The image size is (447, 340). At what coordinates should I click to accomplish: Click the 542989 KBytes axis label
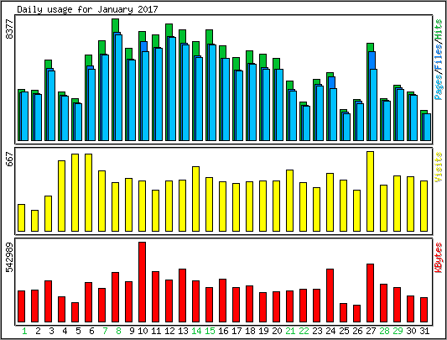(x=9, y=257)
